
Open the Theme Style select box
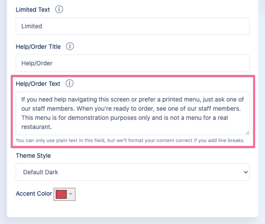point(132,172)
